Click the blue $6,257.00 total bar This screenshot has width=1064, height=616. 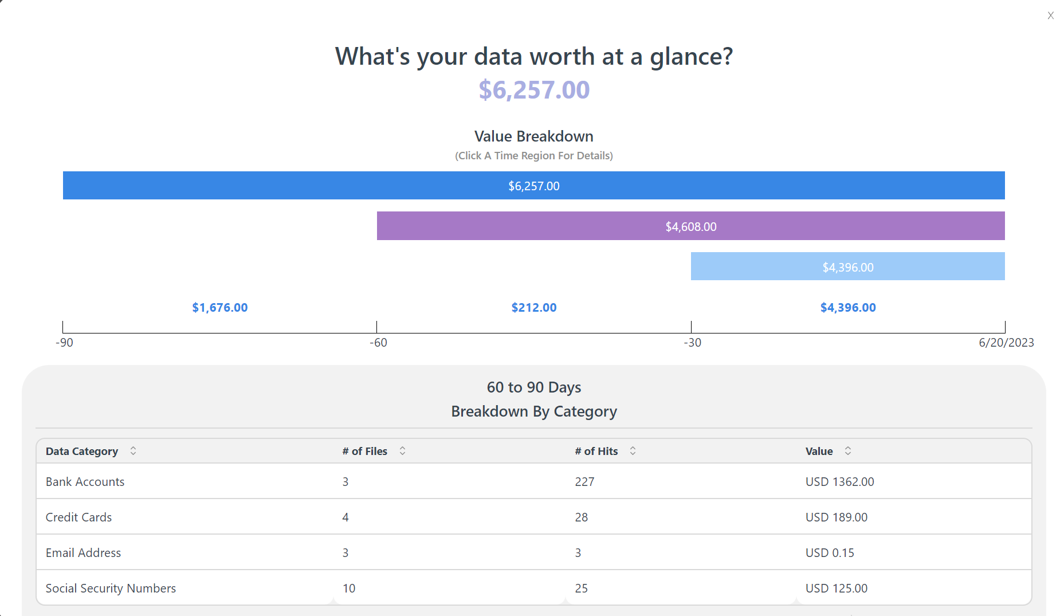[x=533, y=186]
